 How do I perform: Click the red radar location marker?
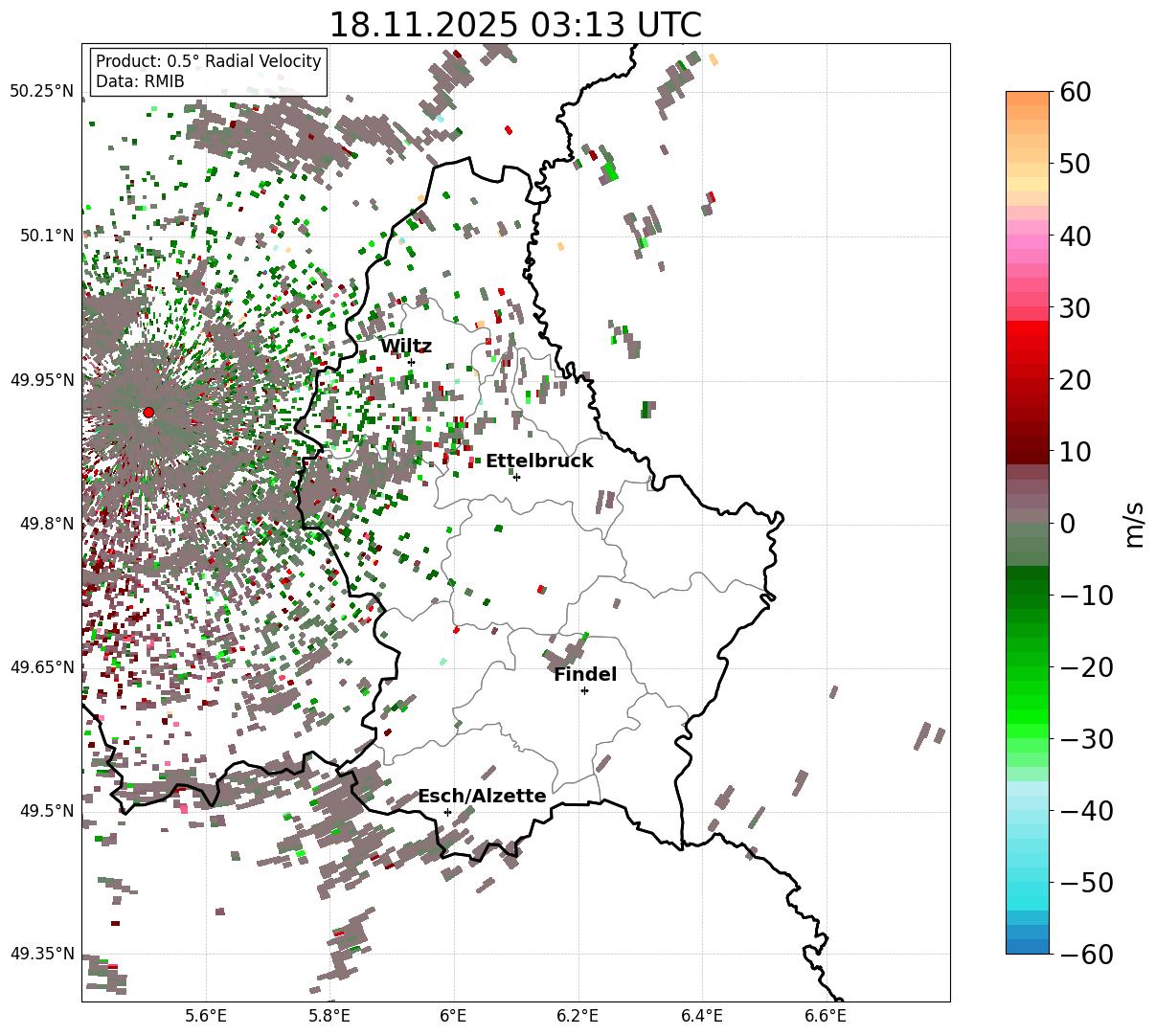pos(148,413)
